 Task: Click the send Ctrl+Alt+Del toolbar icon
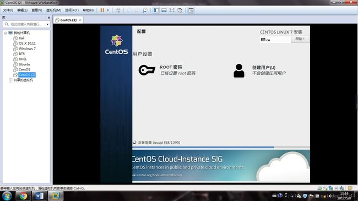coord(118,10)
